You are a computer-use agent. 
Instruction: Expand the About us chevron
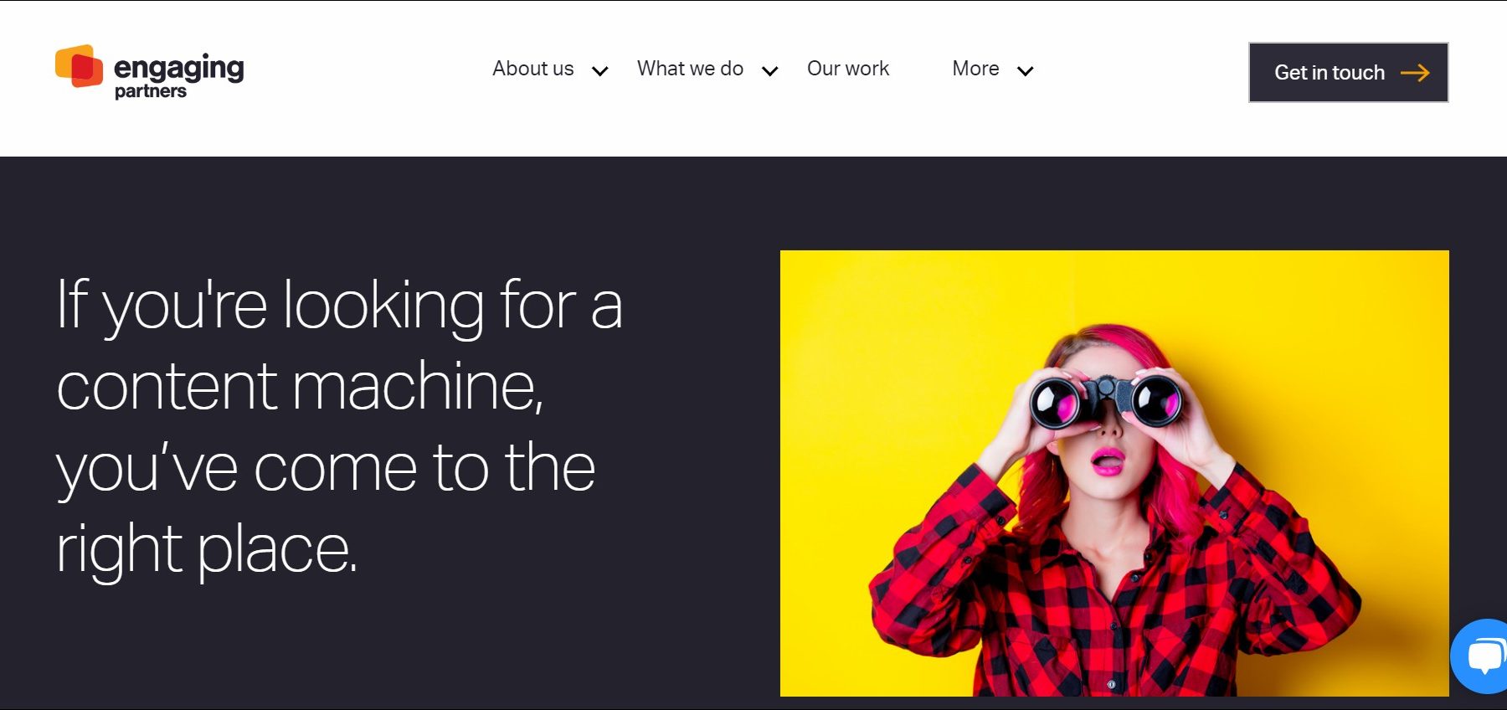pos(600,71)
